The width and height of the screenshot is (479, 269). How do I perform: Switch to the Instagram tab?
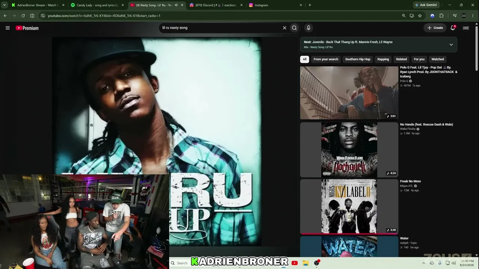click(x=276, y=5)
